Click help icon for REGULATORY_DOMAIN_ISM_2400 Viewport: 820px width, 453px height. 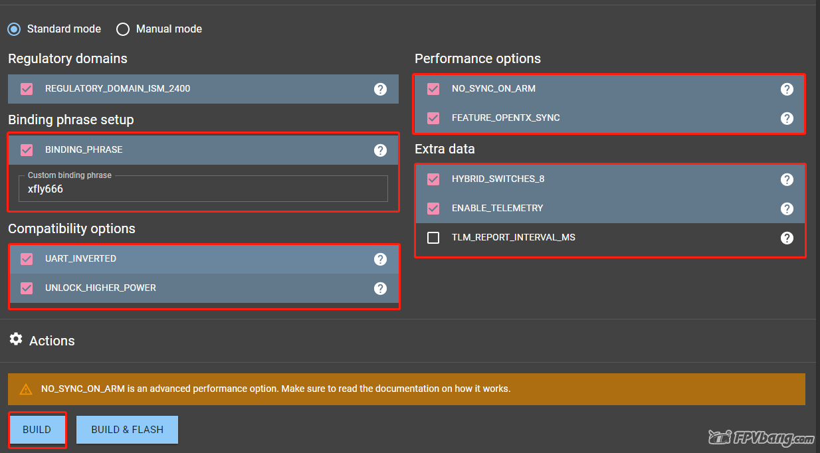tap(380, 89)
